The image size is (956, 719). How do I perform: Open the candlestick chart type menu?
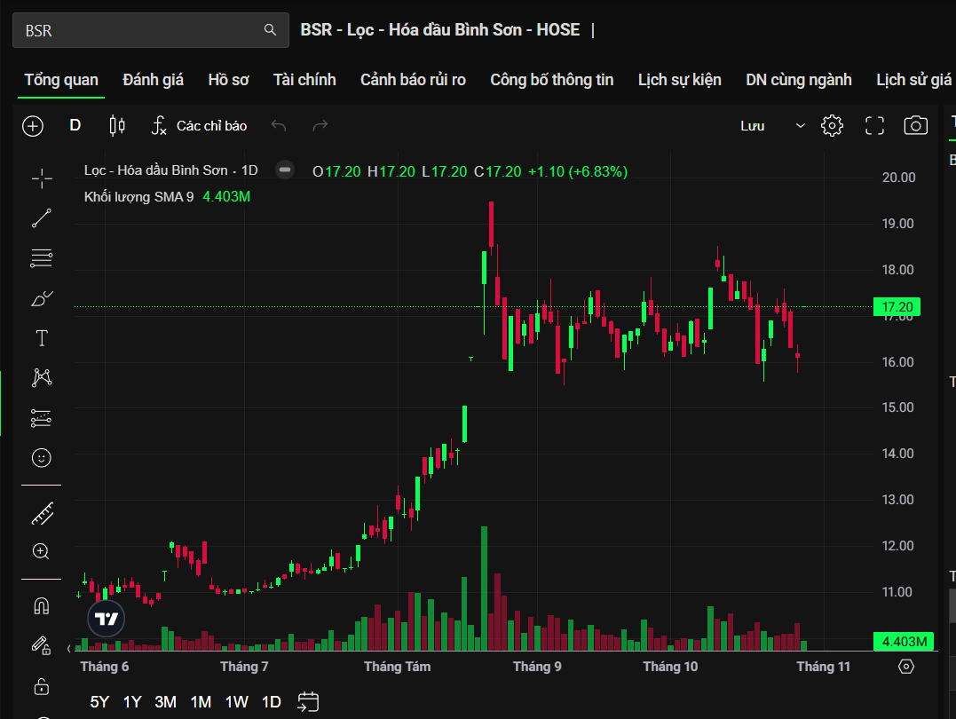[116, 126]
